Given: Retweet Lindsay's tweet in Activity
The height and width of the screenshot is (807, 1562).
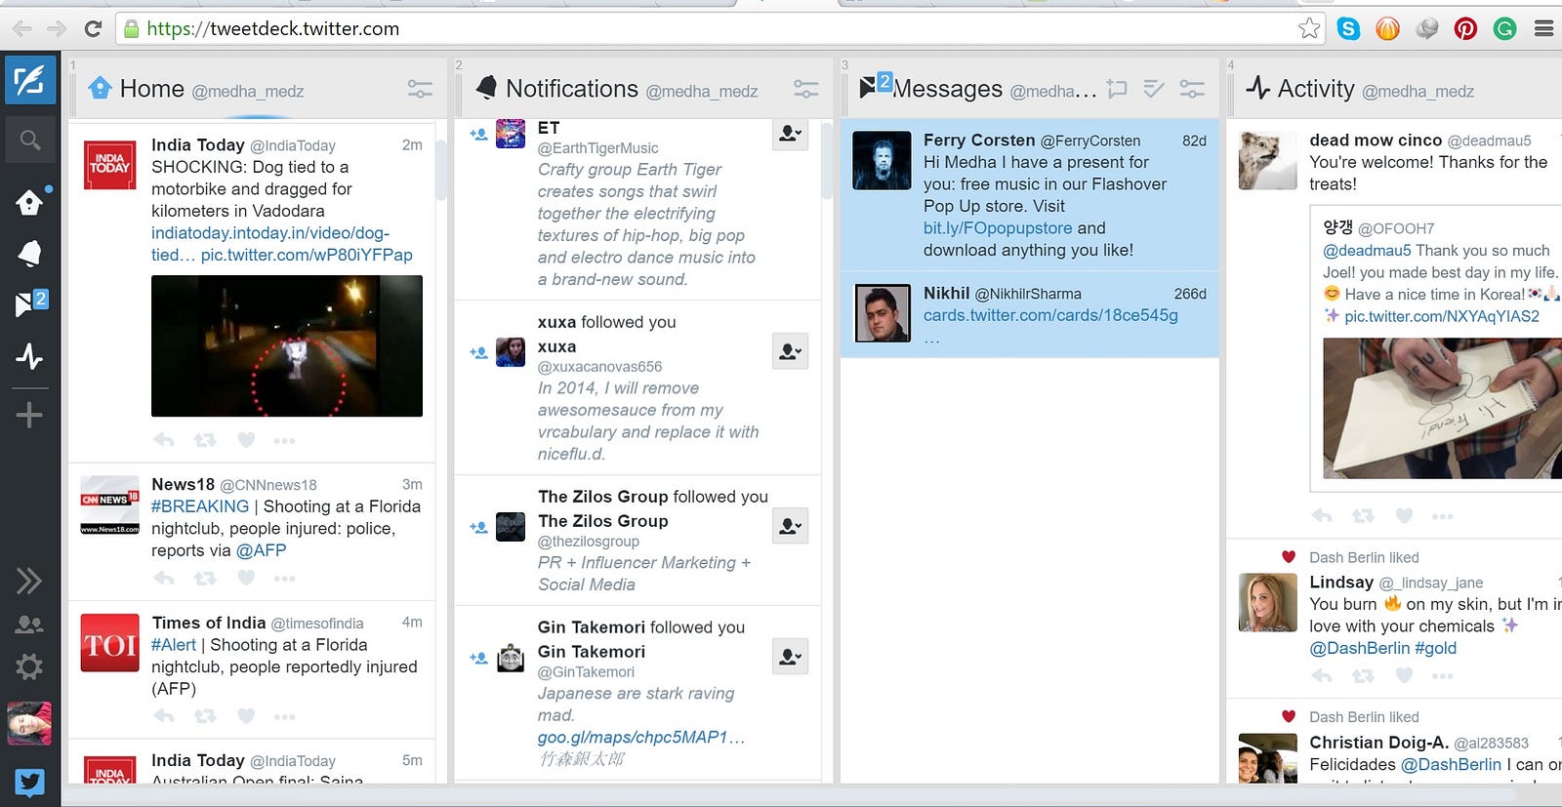Looking at the screenshot, I should 1363,674.
